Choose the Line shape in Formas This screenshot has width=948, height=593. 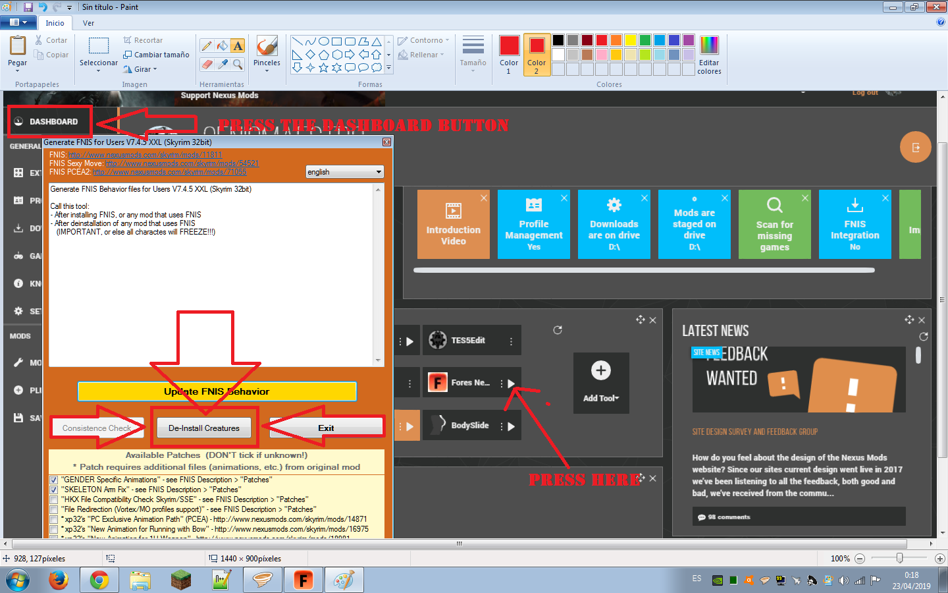(x=298, y=42)
